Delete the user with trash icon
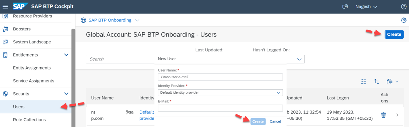409x127 pixels. [x=383, y=115]
